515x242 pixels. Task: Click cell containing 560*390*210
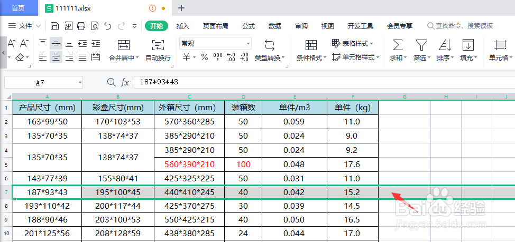coord(189,164)
